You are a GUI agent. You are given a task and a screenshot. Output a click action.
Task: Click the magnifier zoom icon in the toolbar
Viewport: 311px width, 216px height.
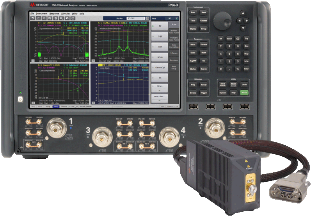62,18
